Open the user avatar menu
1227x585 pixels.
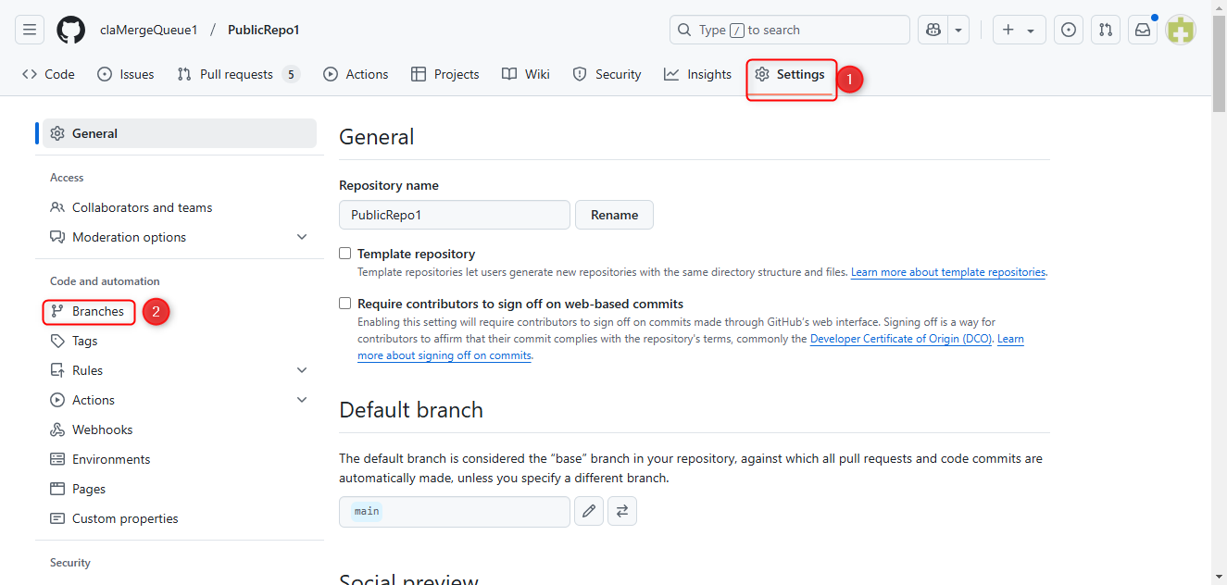coord(1181,30)
